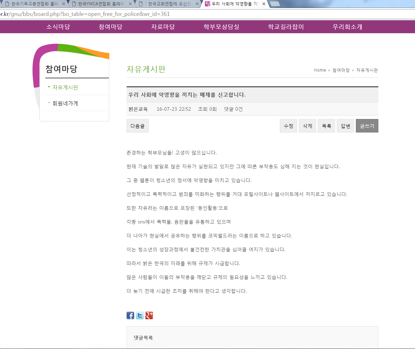The height and width of the screenshot is (349, 415).
Task: Click the line starting 존경하는 학부모님들
Action: [x=172, y=153]
